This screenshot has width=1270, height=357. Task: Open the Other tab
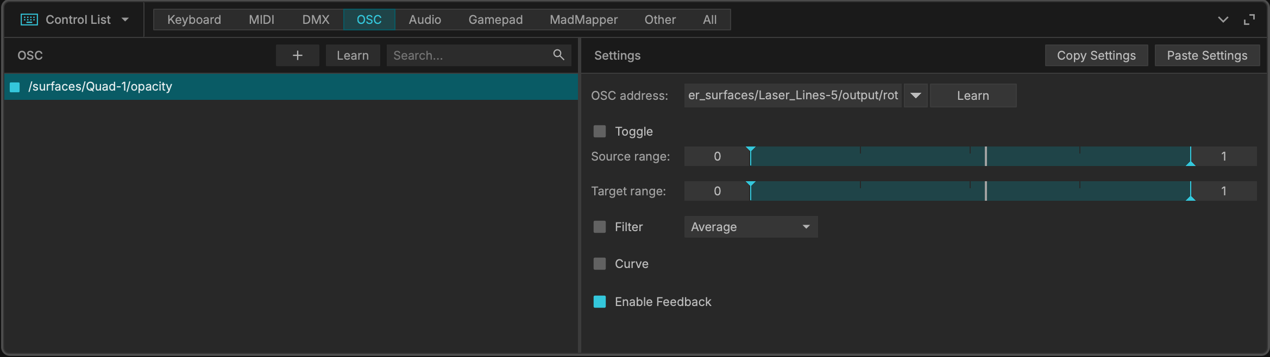[x=660, y=20]
